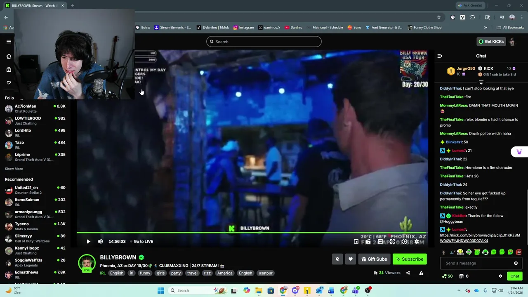Mute the stream volume icon

click(100, 241)
